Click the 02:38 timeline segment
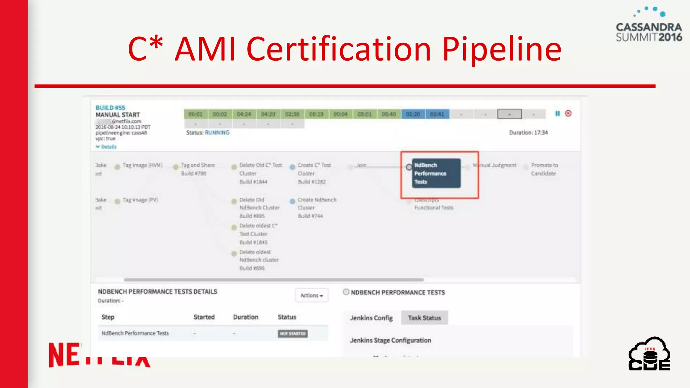 [292, 114]
